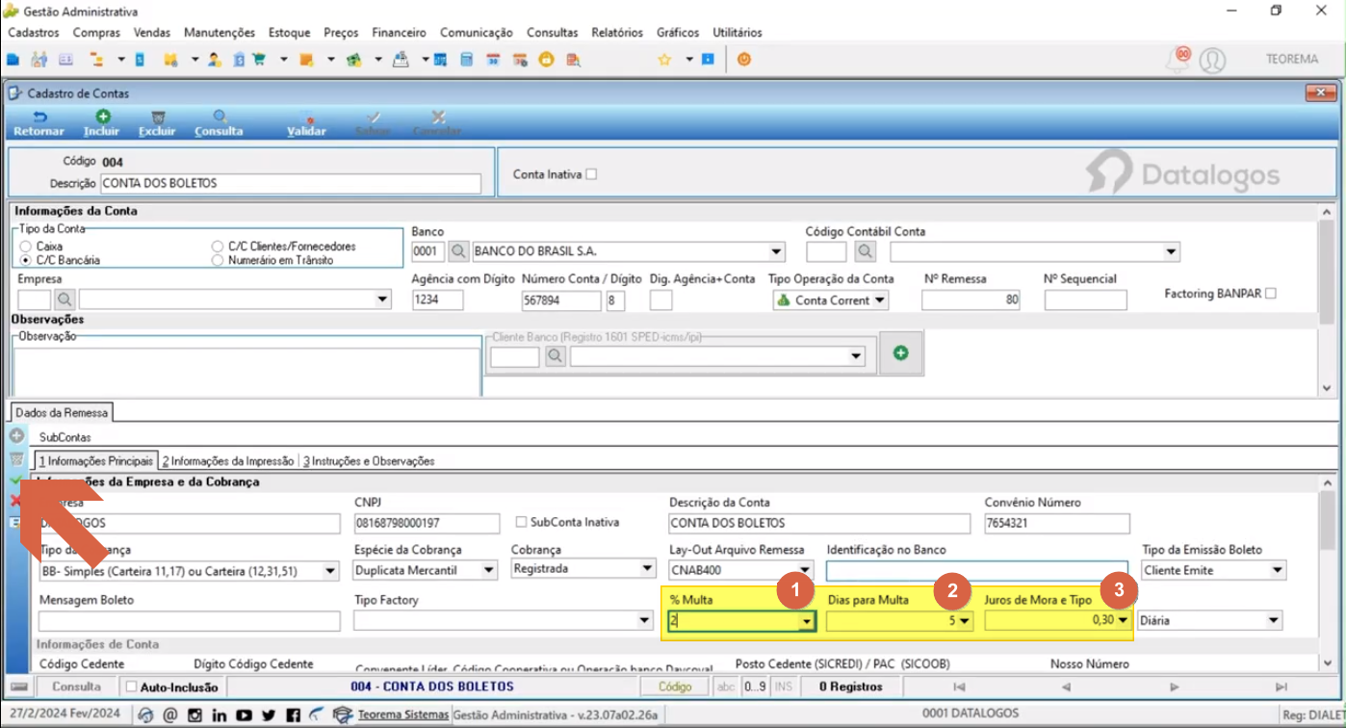The width and height of the screenshot is (1346, 728).
Task: Click the Excluir trash icon
Action: click(x=158, y=117)
